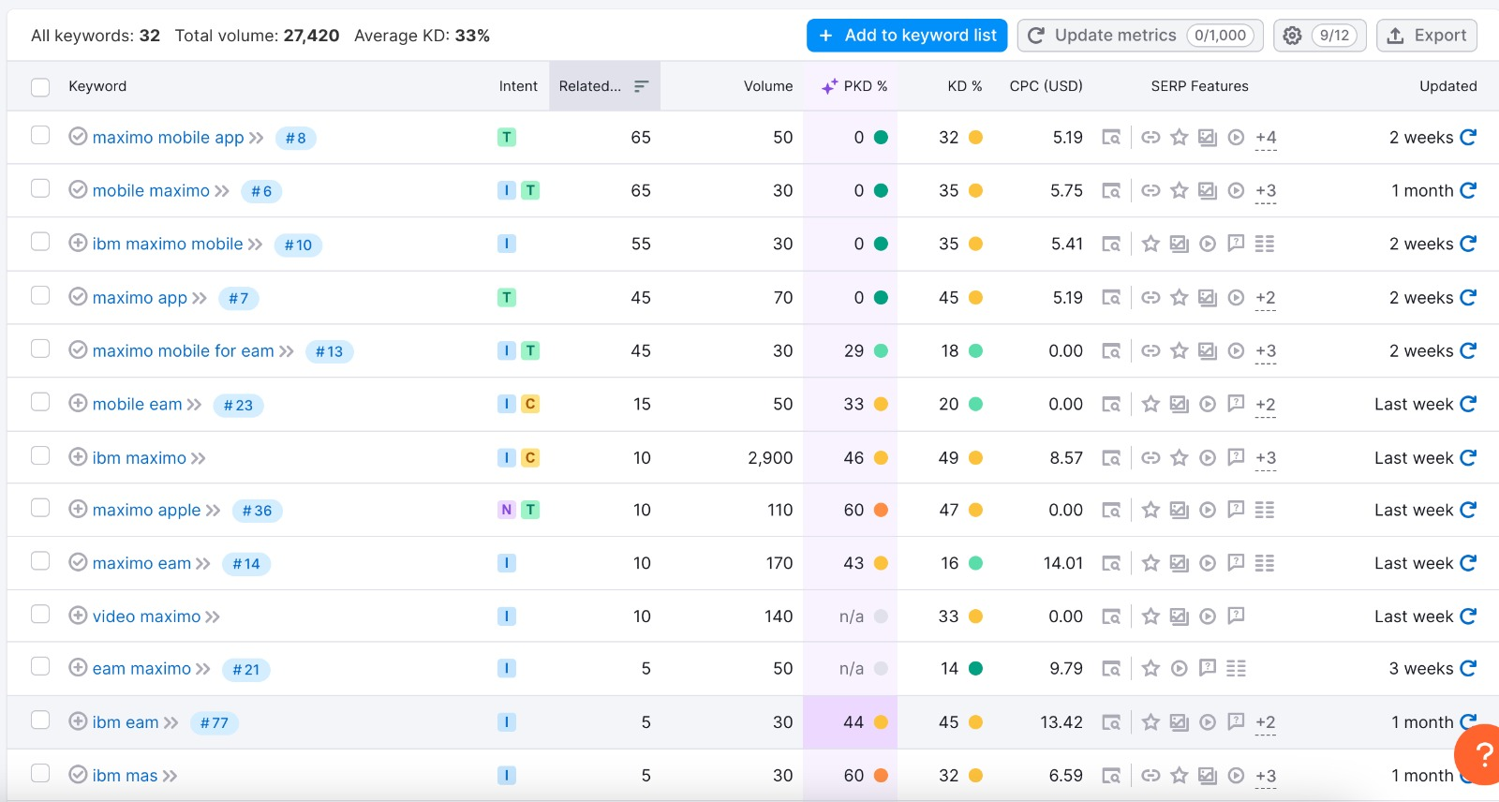This screenshot has height=802, width=1499.
Task: Expand chevrons next to ibm maximo
Action: [199, 458]
